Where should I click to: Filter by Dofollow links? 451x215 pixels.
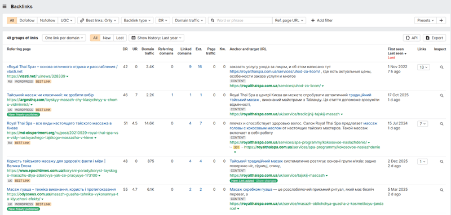(x=27, y=20)
